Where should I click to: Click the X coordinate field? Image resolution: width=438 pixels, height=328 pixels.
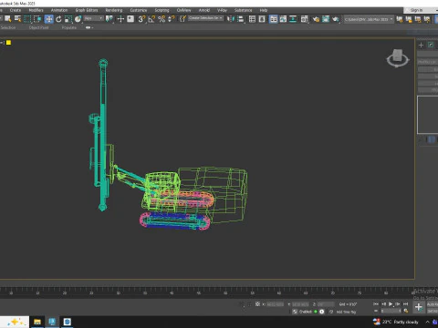point(276,304)
